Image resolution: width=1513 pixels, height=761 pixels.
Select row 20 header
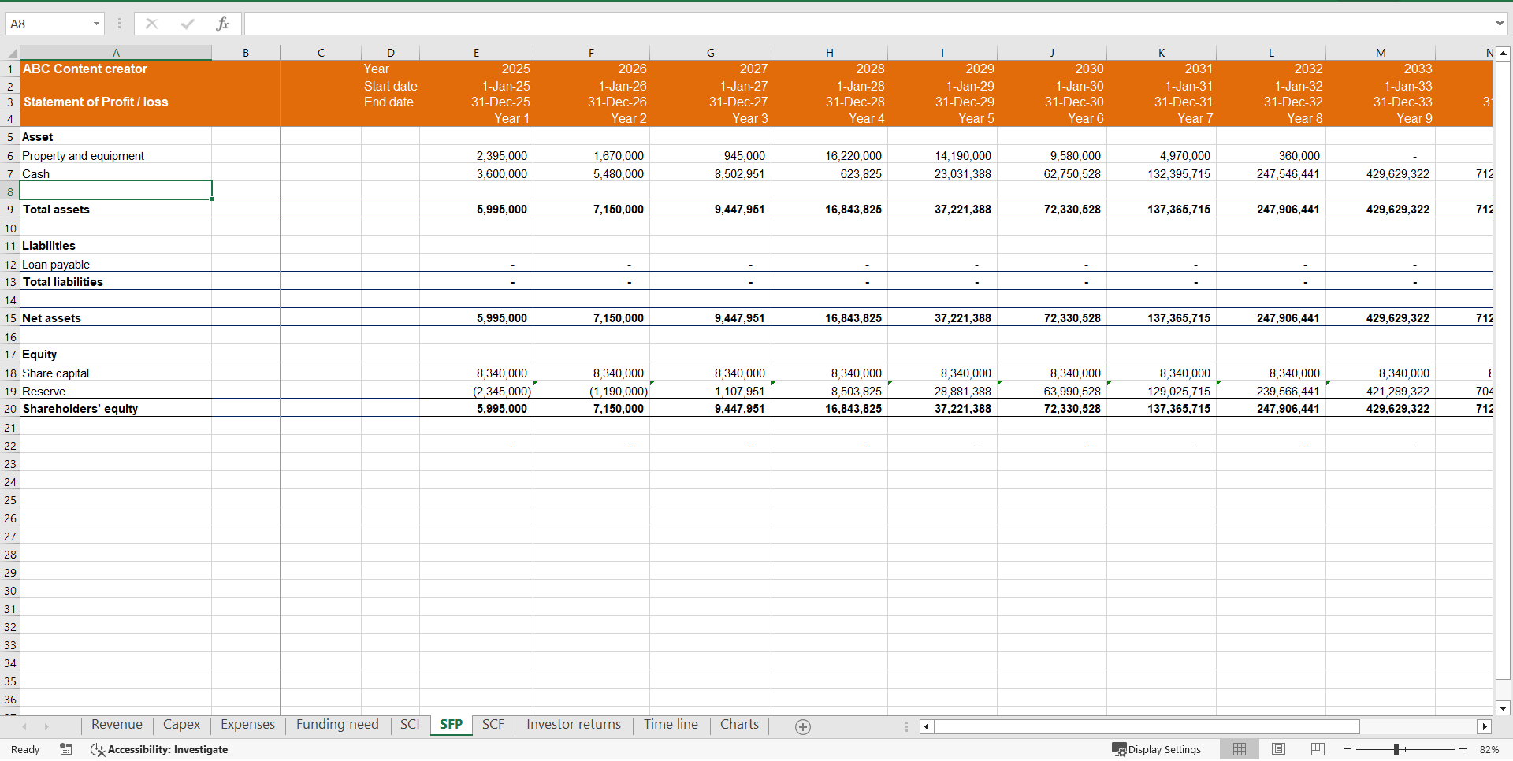(10, 409)
